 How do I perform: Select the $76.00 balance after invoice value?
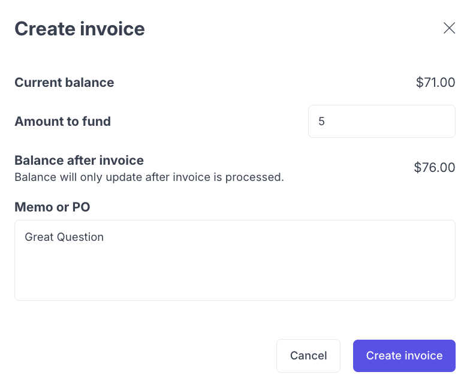[x=434, y=168]
